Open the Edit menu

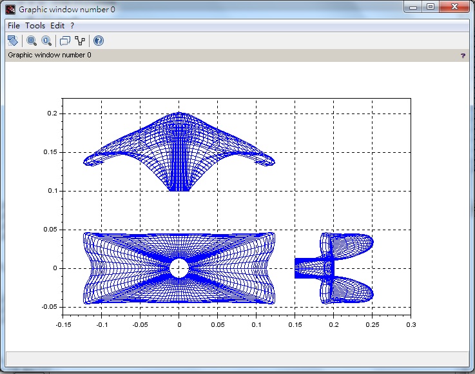tap(57, 26)
